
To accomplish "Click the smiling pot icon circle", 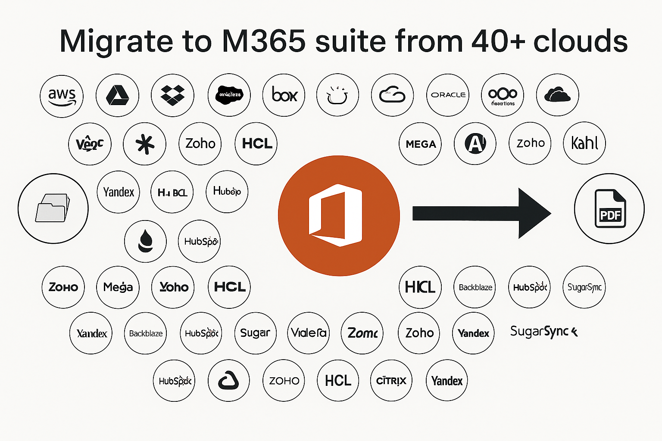I will [x=337, y=95].
